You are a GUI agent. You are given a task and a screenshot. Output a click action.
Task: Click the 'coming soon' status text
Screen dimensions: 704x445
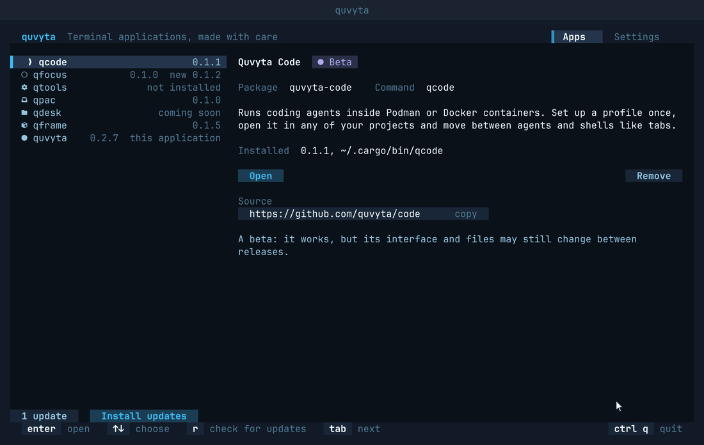coord(189,113)
